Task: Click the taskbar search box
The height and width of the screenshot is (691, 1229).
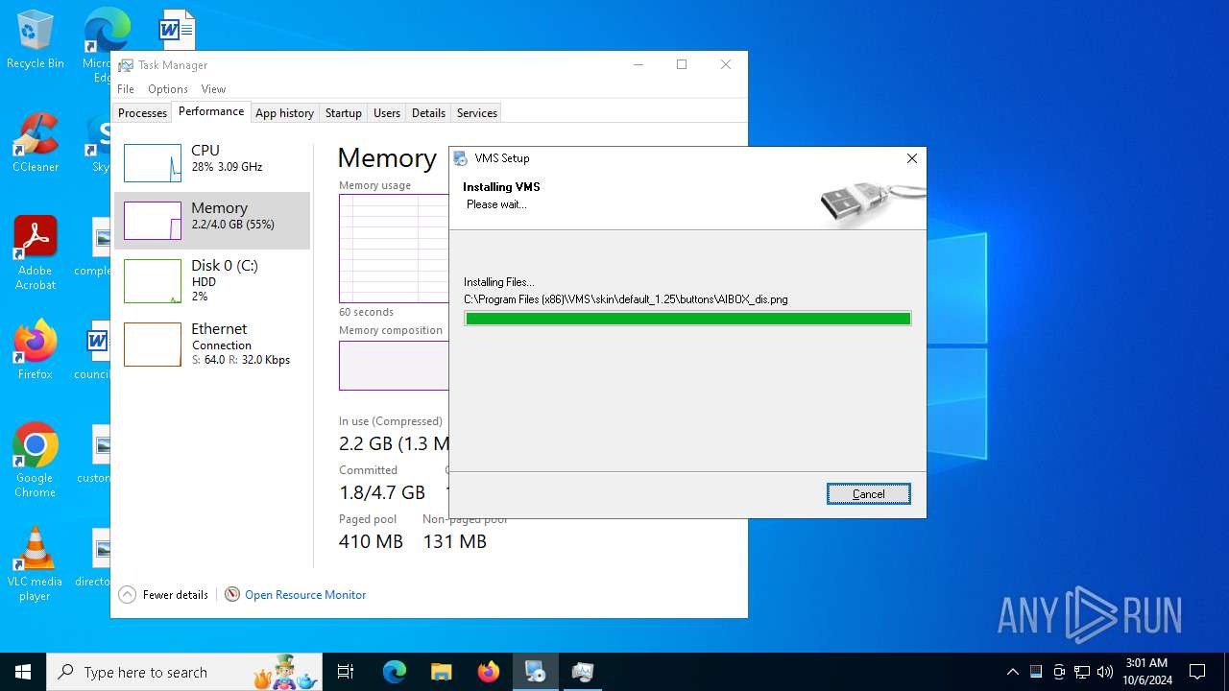Action: click(x=184, y=672)
